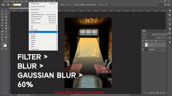
Task: Toggle pixel layer filter icon
Action: (x=153, y=34)
